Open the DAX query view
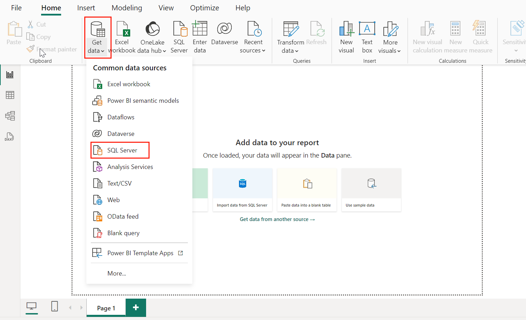The height and width of the screenshot is (320, 526). [x=10, y=137]
